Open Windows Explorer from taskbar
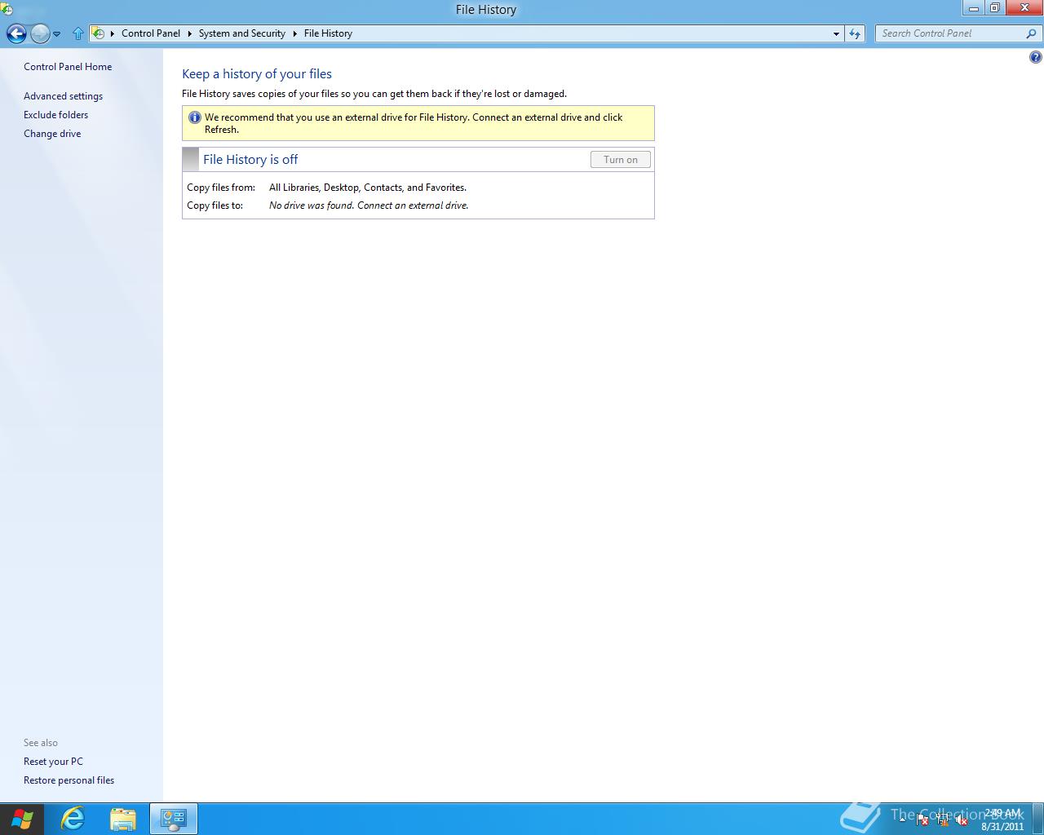Viewport: 1044px width, 835px height. 122,819
